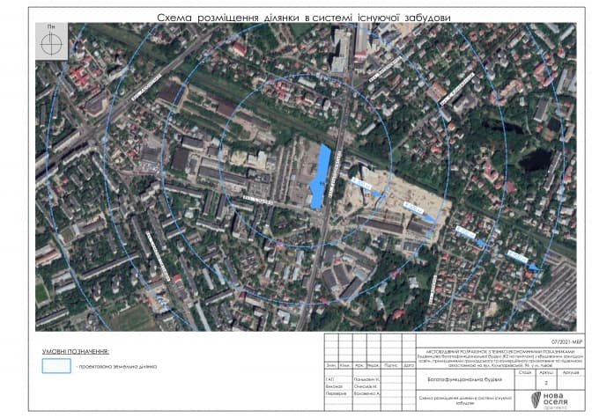Select the sheet title 'Схема розміщення ділянки' heading
The image size is (592, 418).
click(x=304, y=18)
